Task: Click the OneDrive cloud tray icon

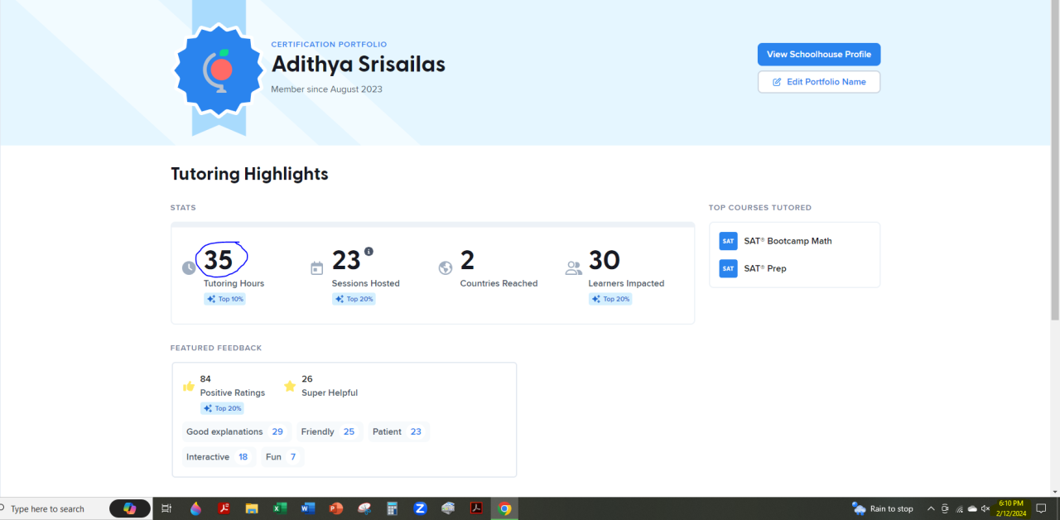Action: click(972, 508)
